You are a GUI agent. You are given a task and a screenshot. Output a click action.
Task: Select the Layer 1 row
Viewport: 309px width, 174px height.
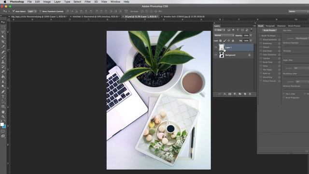[234, 47]
